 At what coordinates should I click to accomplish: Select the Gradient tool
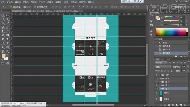7,35
